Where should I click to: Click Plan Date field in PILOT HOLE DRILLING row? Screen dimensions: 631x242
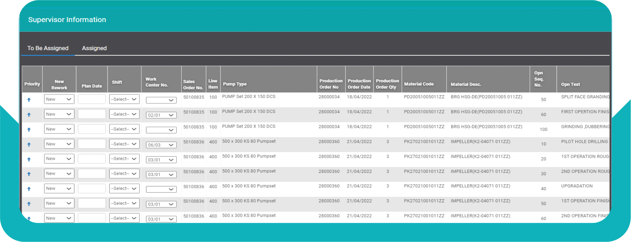click(92, 144)
